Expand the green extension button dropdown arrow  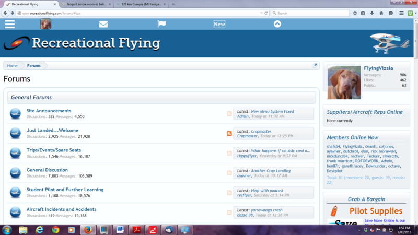(415, 13)
